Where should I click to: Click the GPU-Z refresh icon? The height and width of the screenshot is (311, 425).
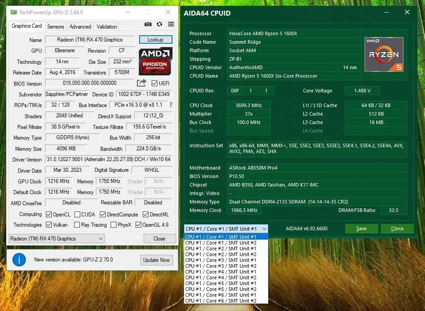click(159, 24)
